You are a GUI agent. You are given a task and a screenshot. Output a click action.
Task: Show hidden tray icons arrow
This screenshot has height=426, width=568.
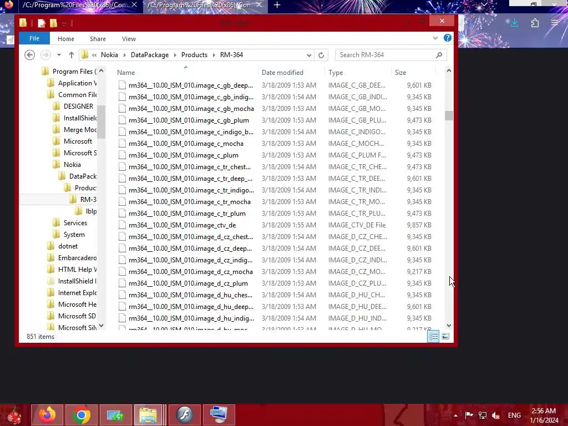tap(455, 415)
